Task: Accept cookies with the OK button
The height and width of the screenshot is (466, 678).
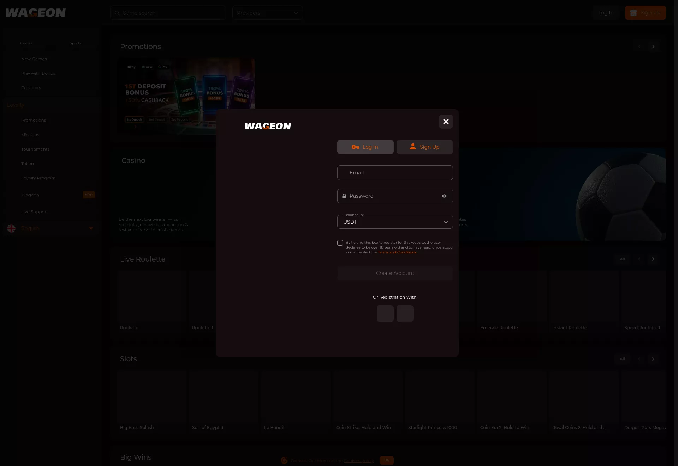Action: click(x=387, y=460)
